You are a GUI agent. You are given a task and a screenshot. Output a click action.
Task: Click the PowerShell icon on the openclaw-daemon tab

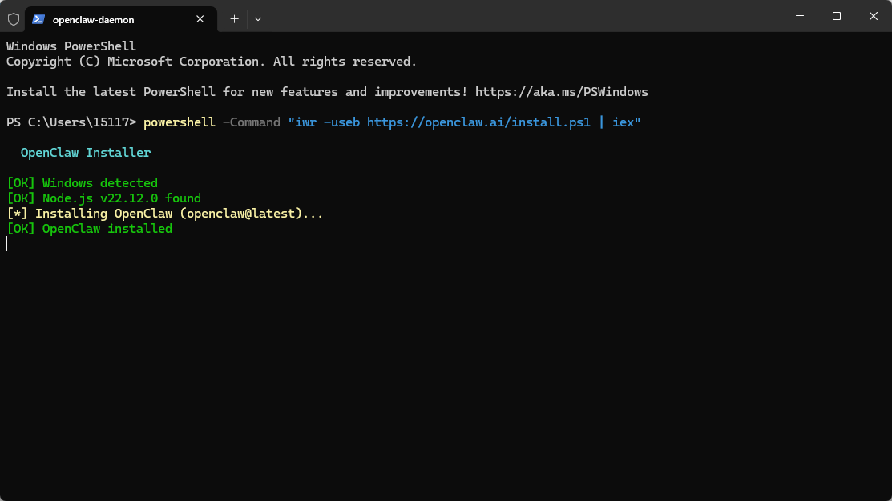38,19
